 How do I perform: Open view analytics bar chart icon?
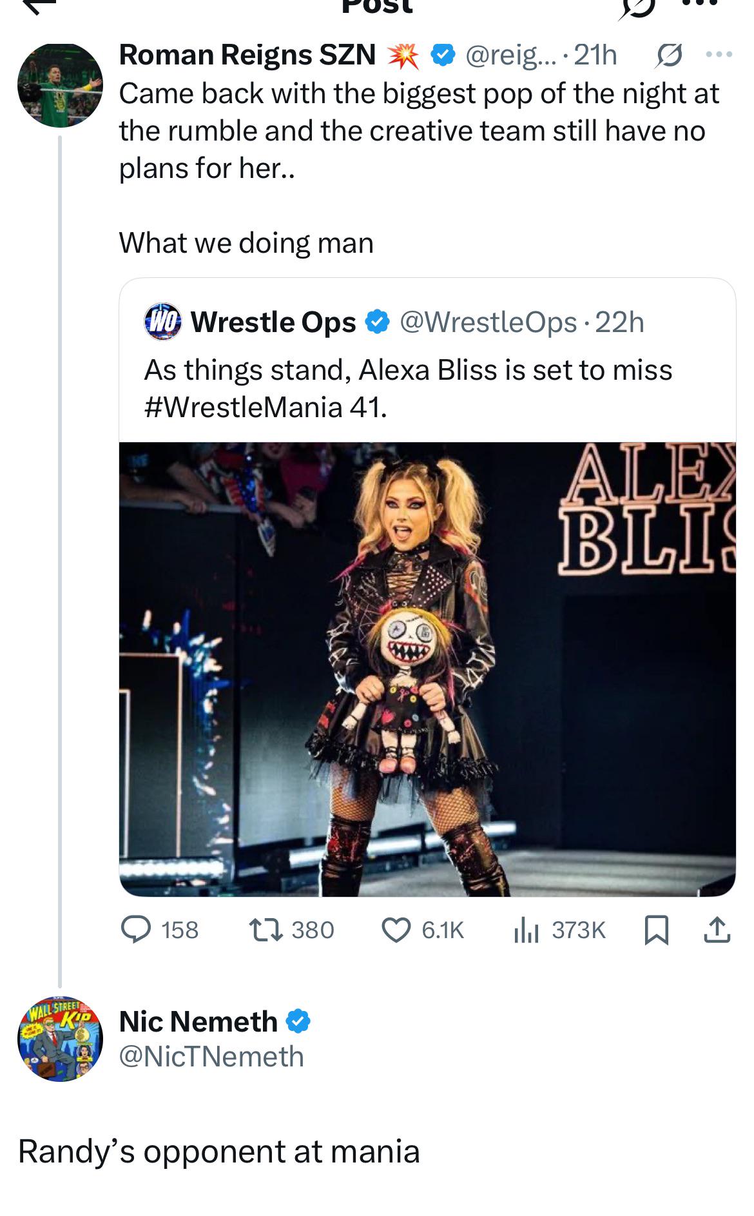(526, 930)
